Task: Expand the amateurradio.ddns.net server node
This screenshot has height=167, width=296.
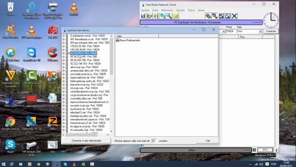Action: (64, 71)
